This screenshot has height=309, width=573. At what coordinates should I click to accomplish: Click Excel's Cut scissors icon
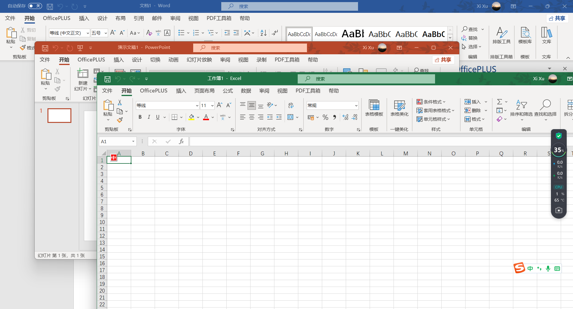point(120,103)
